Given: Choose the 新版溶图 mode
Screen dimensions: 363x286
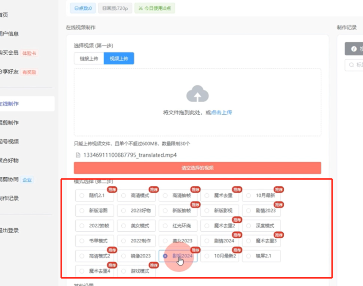Looking at the screenshot, I should click(x=95, y=211).
